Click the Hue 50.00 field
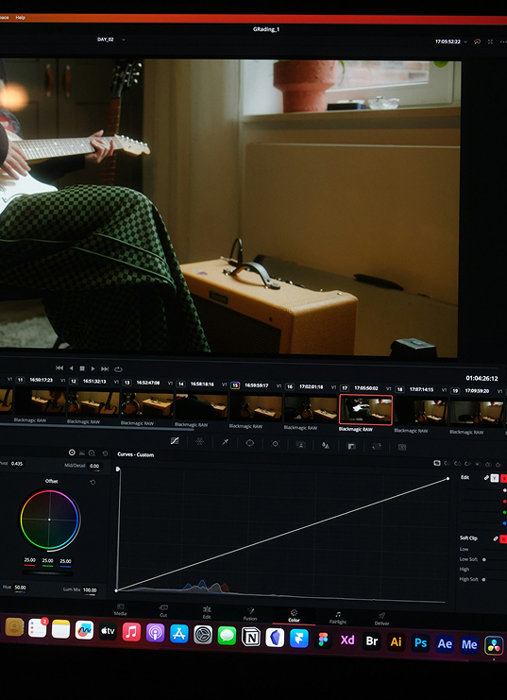507x700 pixels. (20, 588)
